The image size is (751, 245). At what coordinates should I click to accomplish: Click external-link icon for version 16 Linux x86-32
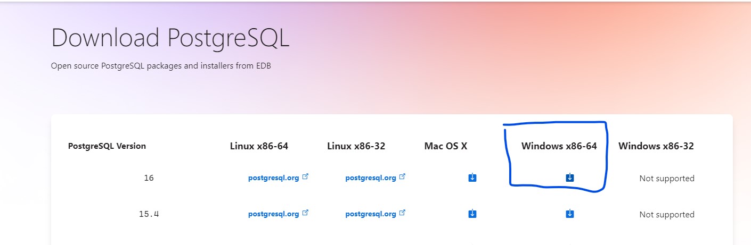coord(402,177)
